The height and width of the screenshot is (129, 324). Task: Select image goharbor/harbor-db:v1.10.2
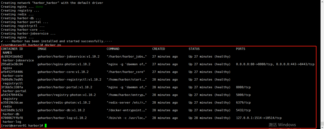[x=61, y=110]
